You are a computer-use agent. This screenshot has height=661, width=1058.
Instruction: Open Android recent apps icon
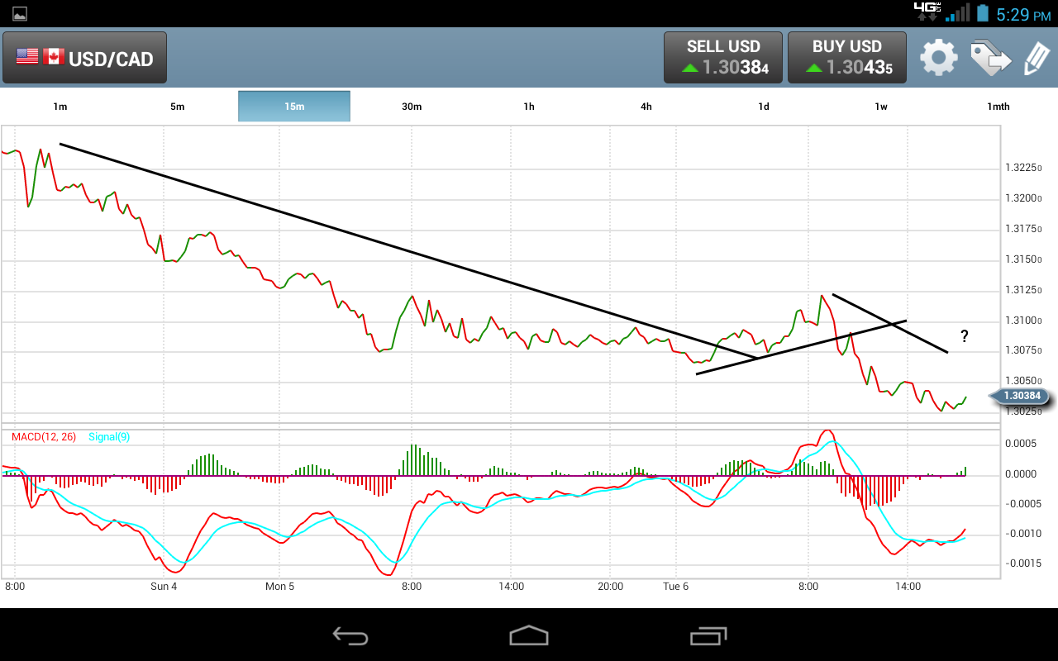click(708, 635)
